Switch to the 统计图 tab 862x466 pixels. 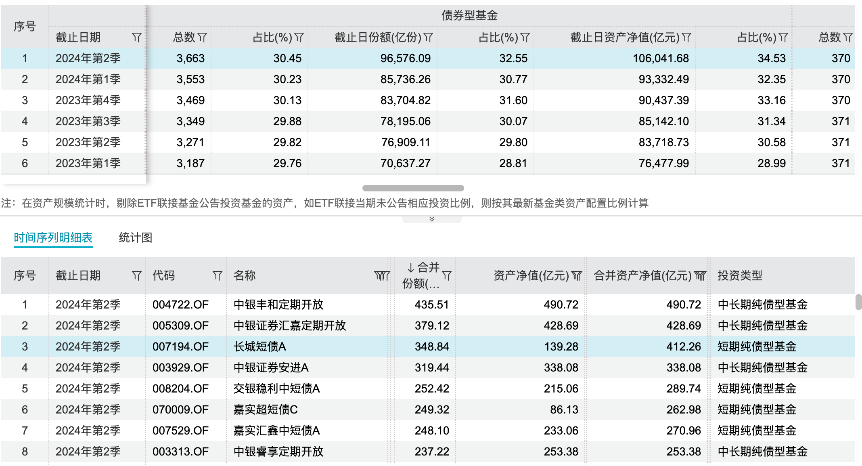pyautogui.click(x=135, y=238)
